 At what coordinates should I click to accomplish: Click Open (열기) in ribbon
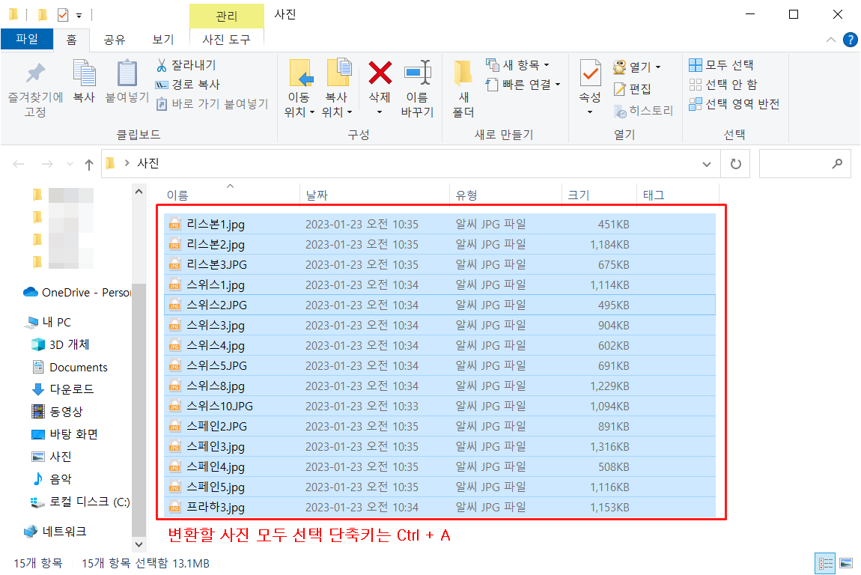click(632, 67)
